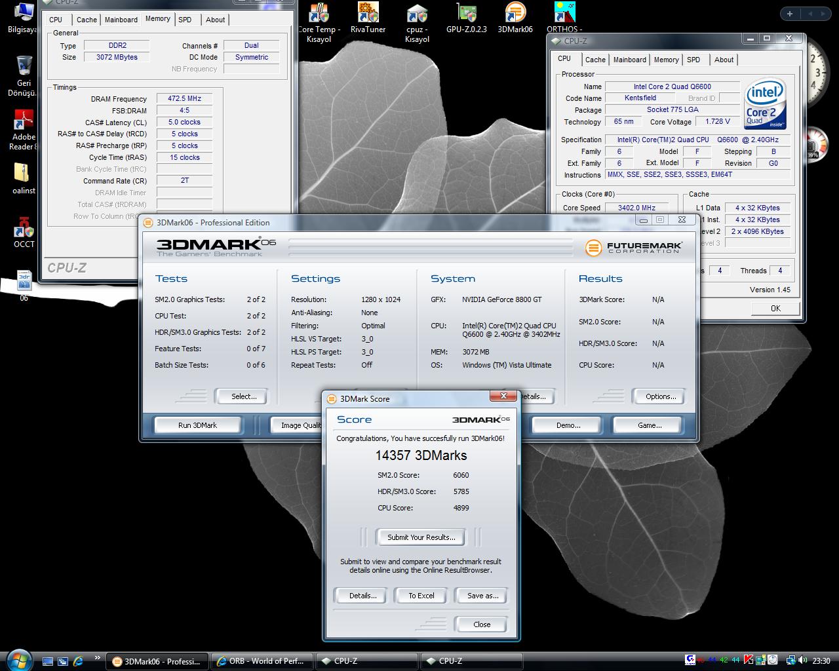
Task: Open Memory tab in right CPU-Z window
Action: click(x=667, y=60)
